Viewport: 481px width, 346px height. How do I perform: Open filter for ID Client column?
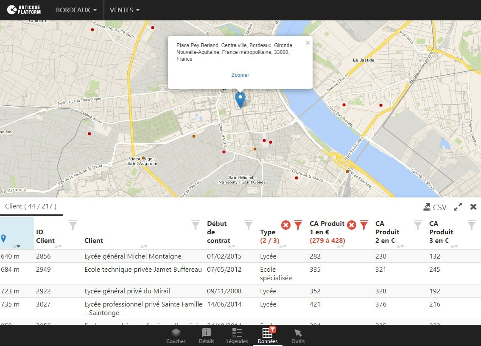(x=73, y=225)
